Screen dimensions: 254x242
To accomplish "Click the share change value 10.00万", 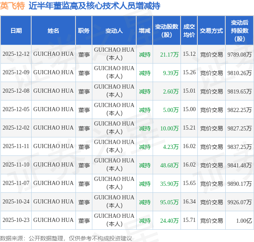I will 169,128.
